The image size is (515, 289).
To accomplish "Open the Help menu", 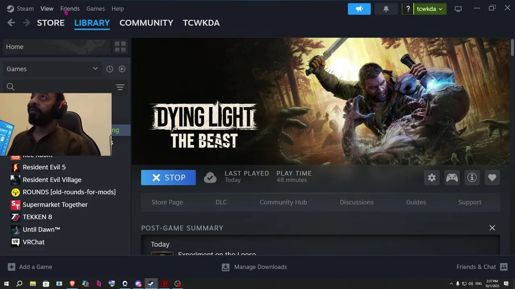I will (117, 8).
